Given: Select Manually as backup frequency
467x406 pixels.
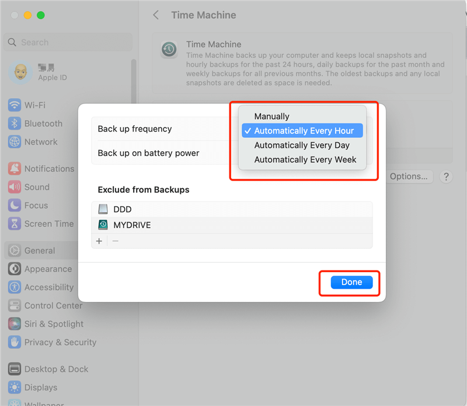Looking at the screenshot, I should (271, 116).
